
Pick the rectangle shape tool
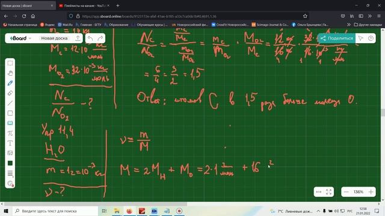coord(10,113)
